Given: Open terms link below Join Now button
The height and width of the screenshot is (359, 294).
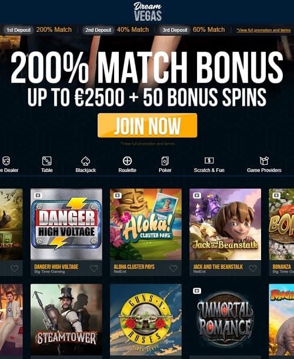Looking at the screenshot, I should [148, 144].
